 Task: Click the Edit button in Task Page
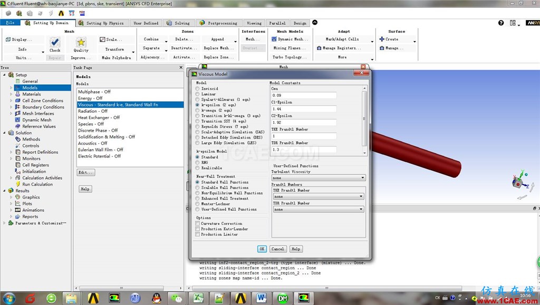click(x=86, y=172)
